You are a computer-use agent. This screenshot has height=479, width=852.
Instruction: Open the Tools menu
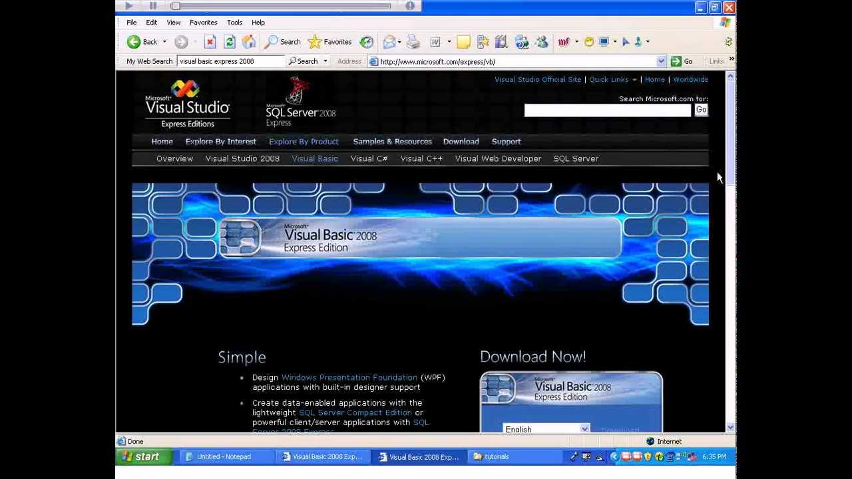point(234,23)
